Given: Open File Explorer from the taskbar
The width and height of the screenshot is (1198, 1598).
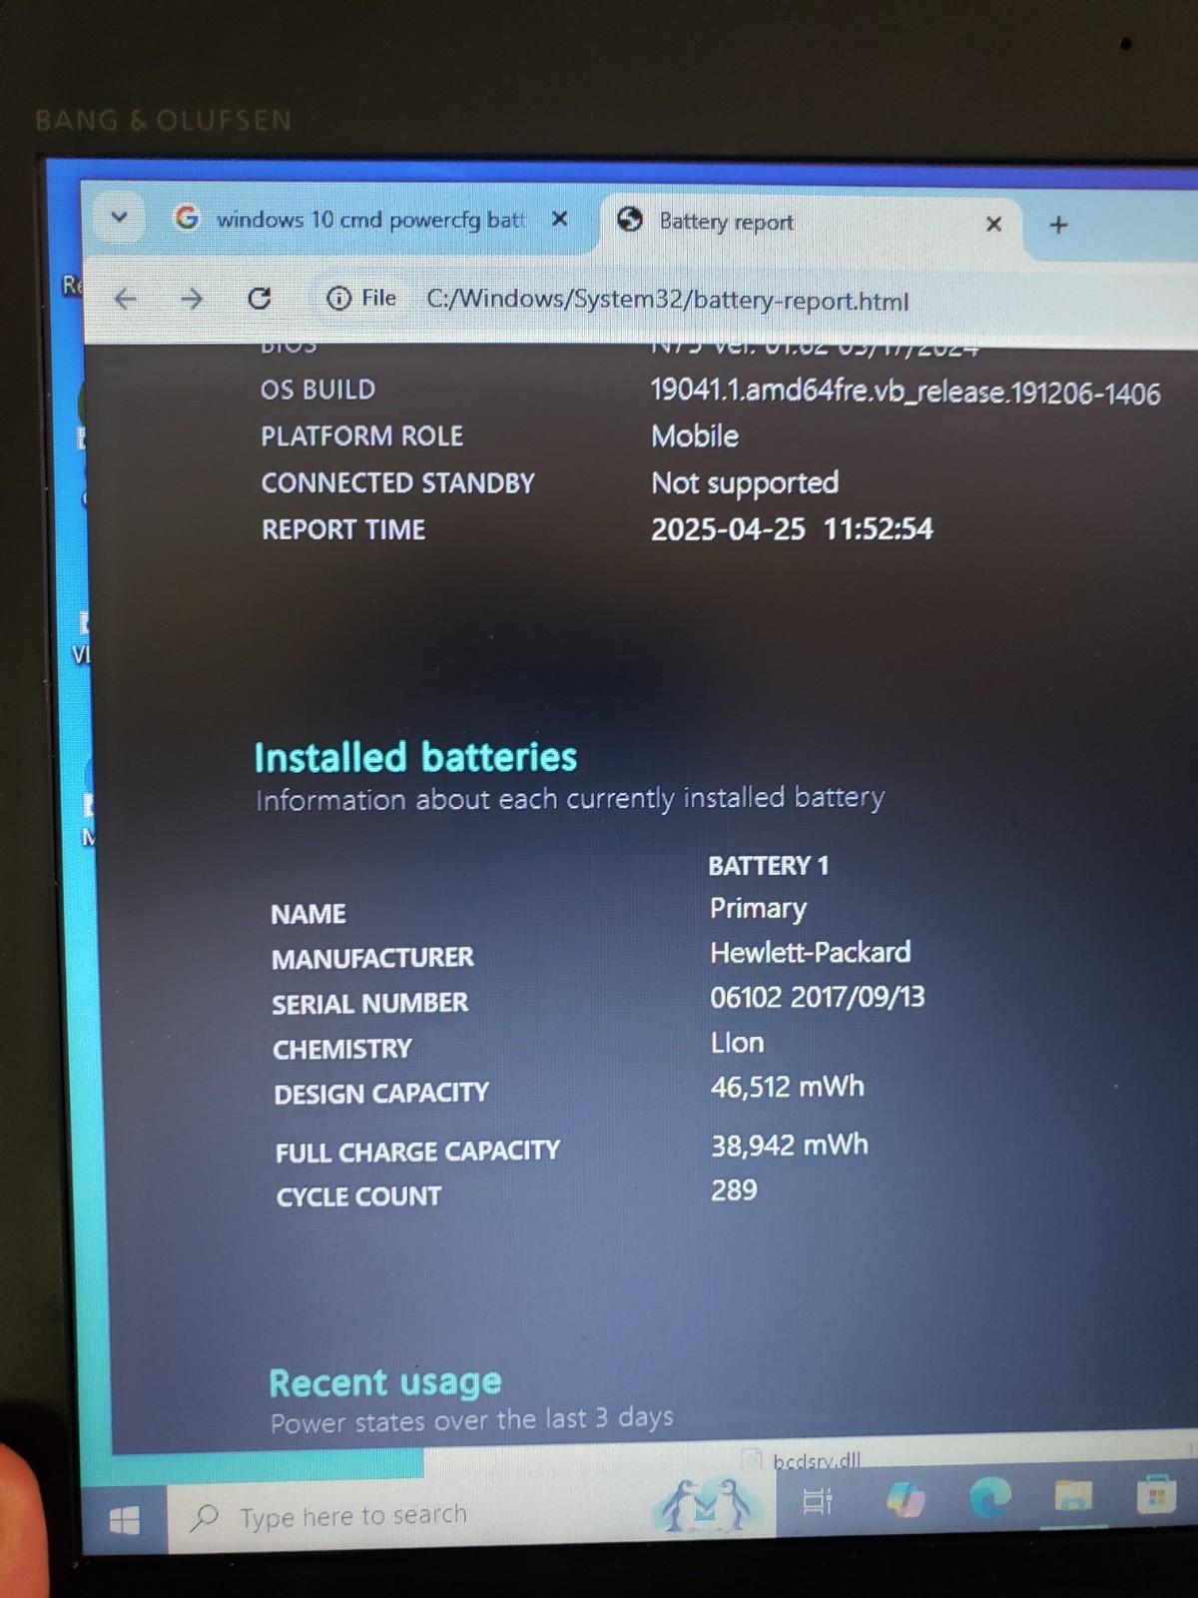Looking at the screenshot, I should (1073, 1496).
